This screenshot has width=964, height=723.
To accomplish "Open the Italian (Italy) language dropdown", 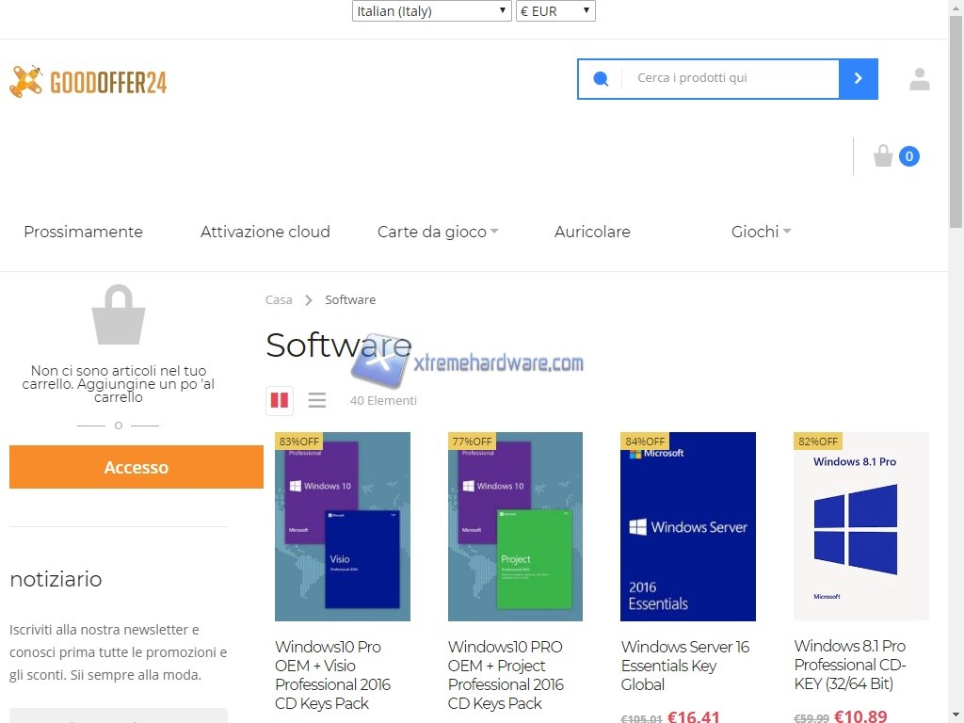I will point(432,11).
